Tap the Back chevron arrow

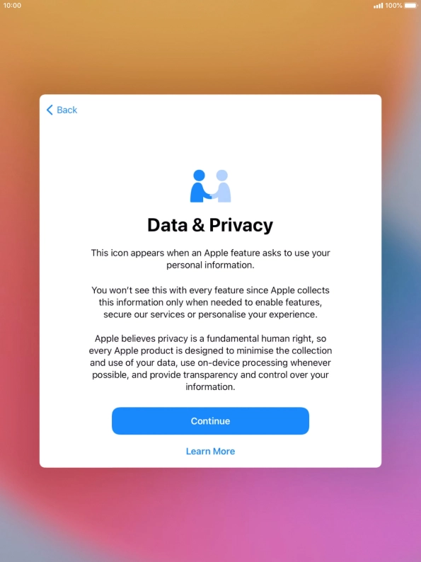pyautogui.click(x=50, y=110)
